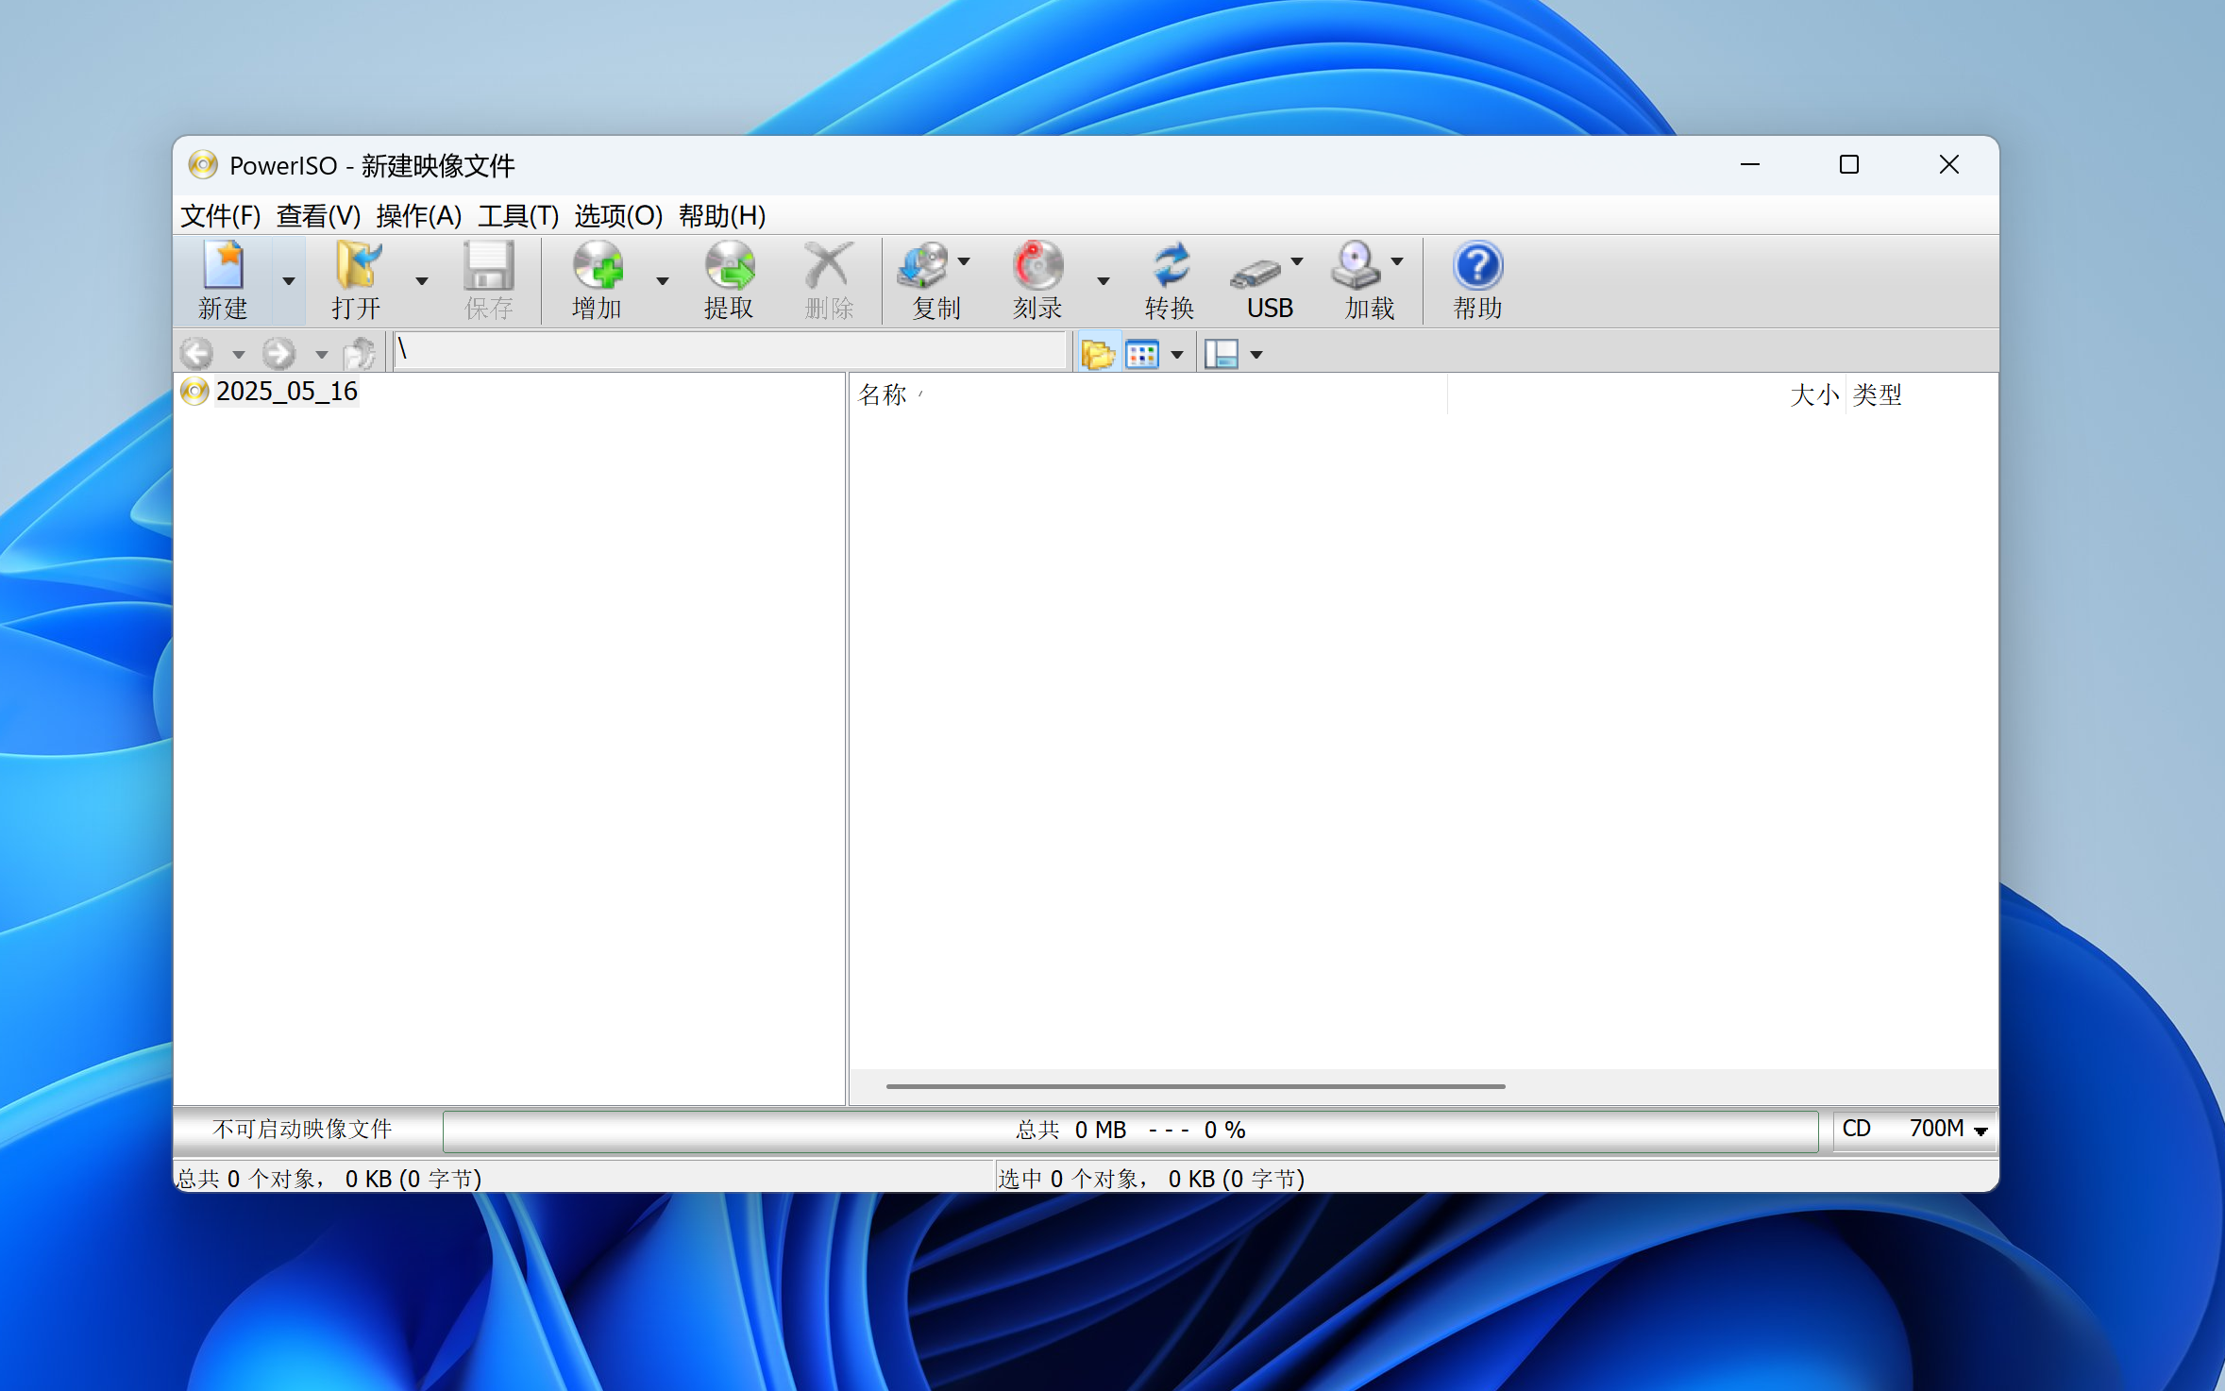Click the Forward navigation arrow

[x=278, y=353]
